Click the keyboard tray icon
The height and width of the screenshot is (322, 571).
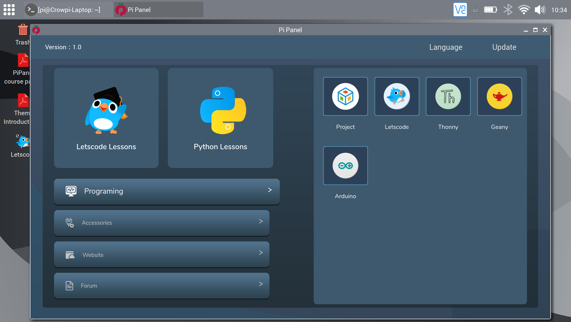point(475,10)
